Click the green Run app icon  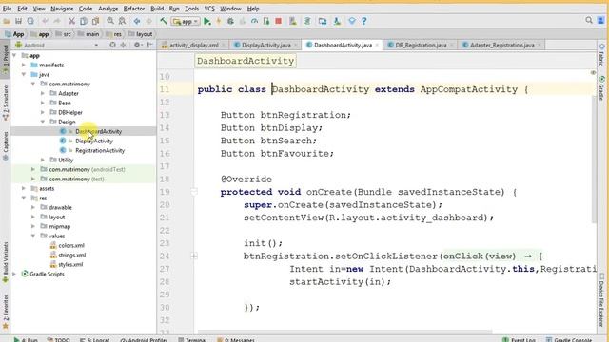tap(207, 21)
